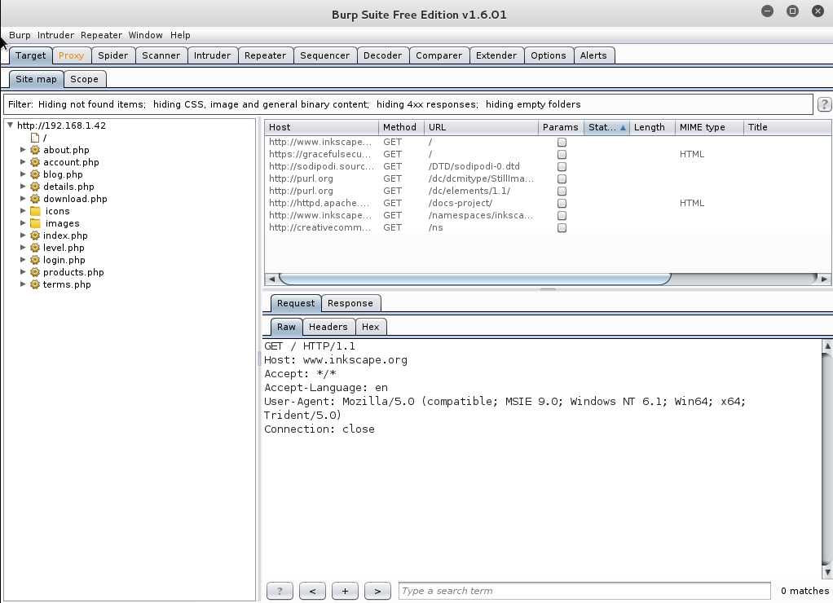833x603 pixels.
Task: Select the images folder icon
Action: [35, 223]
